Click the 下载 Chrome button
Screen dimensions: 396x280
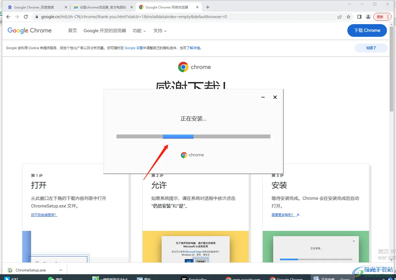click(367, 30)
